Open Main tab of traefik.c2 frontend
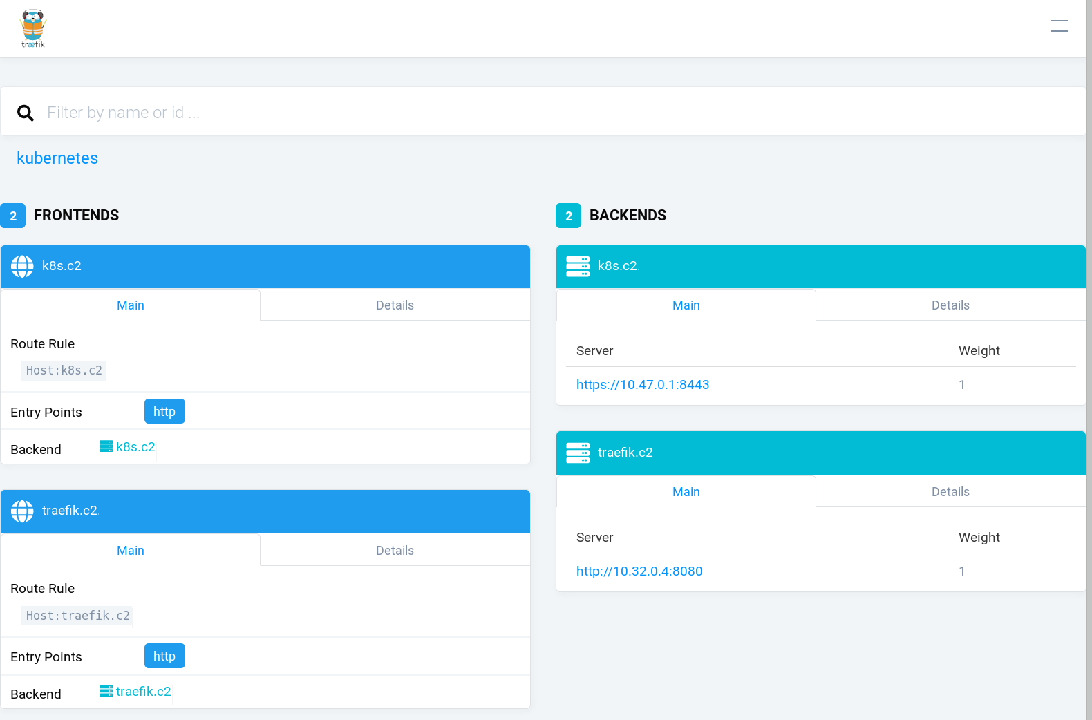Viewport: 1092px width, 720px height. point(131,550)
